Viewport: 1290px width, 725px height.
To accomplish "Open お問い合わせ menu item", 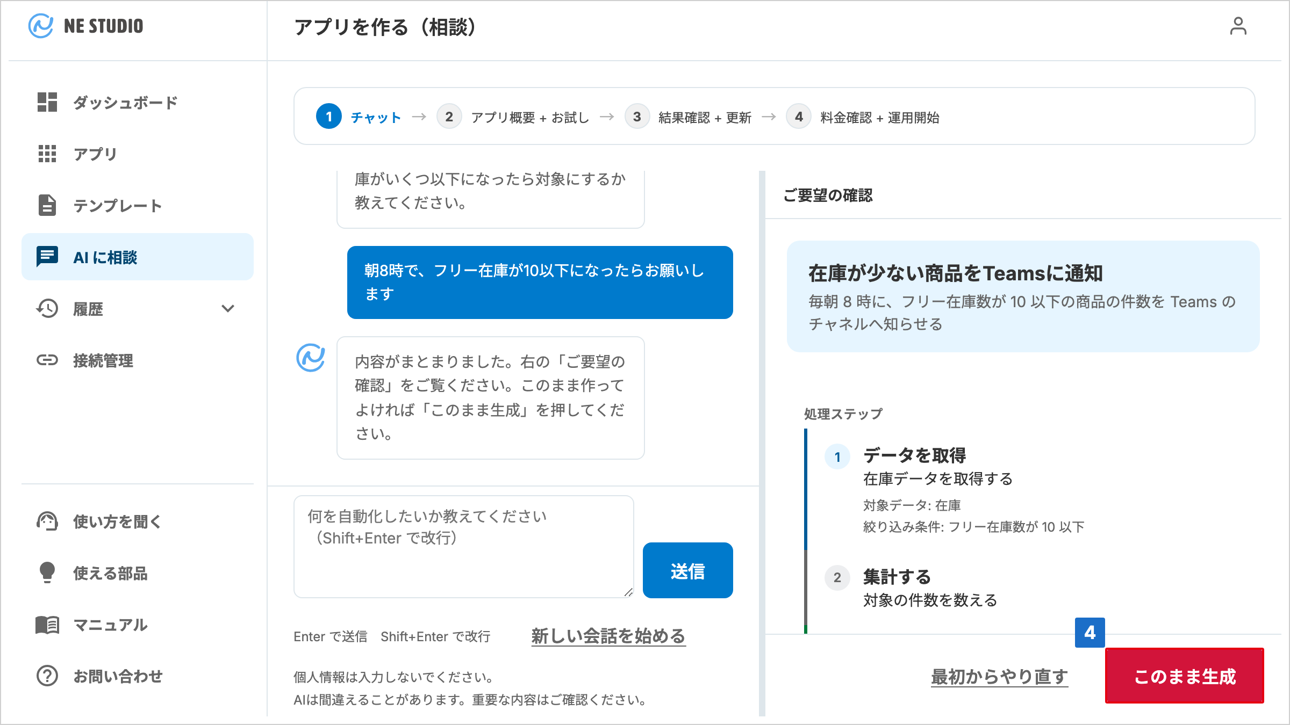I will (x=138, y=676).
